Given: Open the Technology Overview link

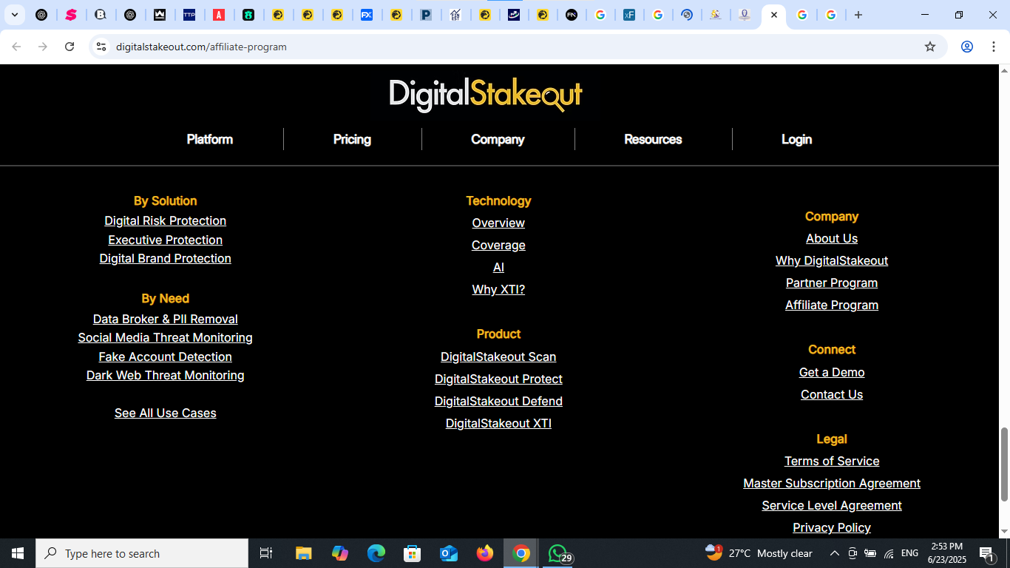Looking at the screenshot, I should pyautogui.click(x=498, y=223).
